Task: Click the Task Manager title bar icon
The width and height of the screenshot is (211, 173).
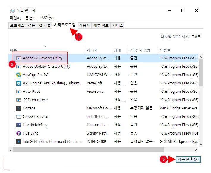Action: click(x=12, y=11)
